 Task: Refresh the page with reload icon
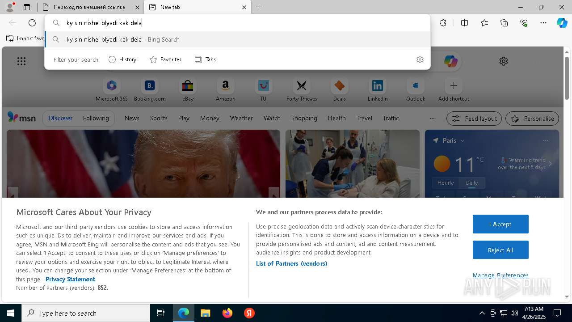[x=32, y=23]
